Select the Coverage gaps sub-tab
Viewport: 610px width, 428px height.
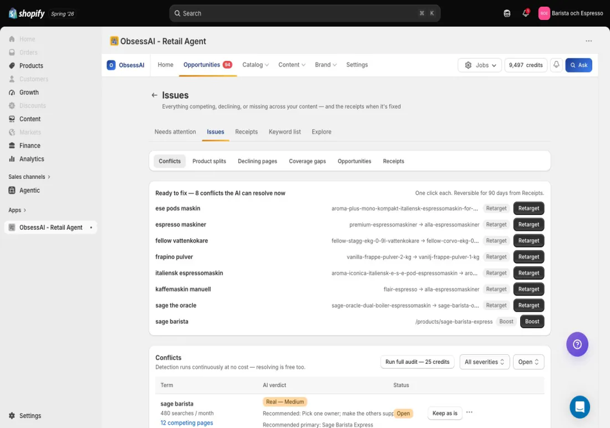point(307,161)
